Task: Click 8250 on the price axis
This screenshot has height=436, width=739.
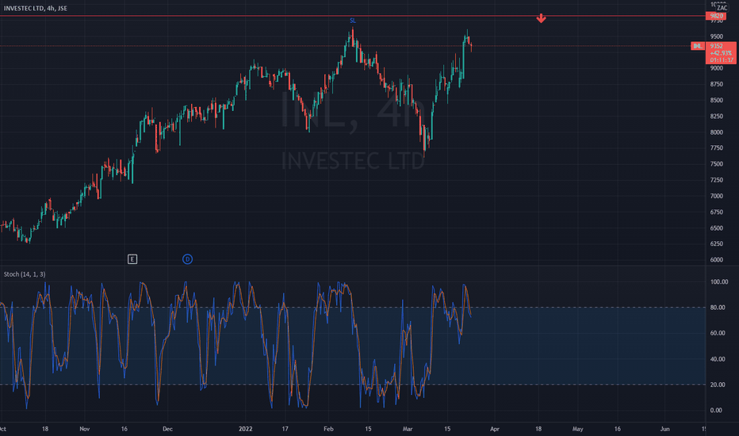Action: pyautogui.click(x=716, y=117)
